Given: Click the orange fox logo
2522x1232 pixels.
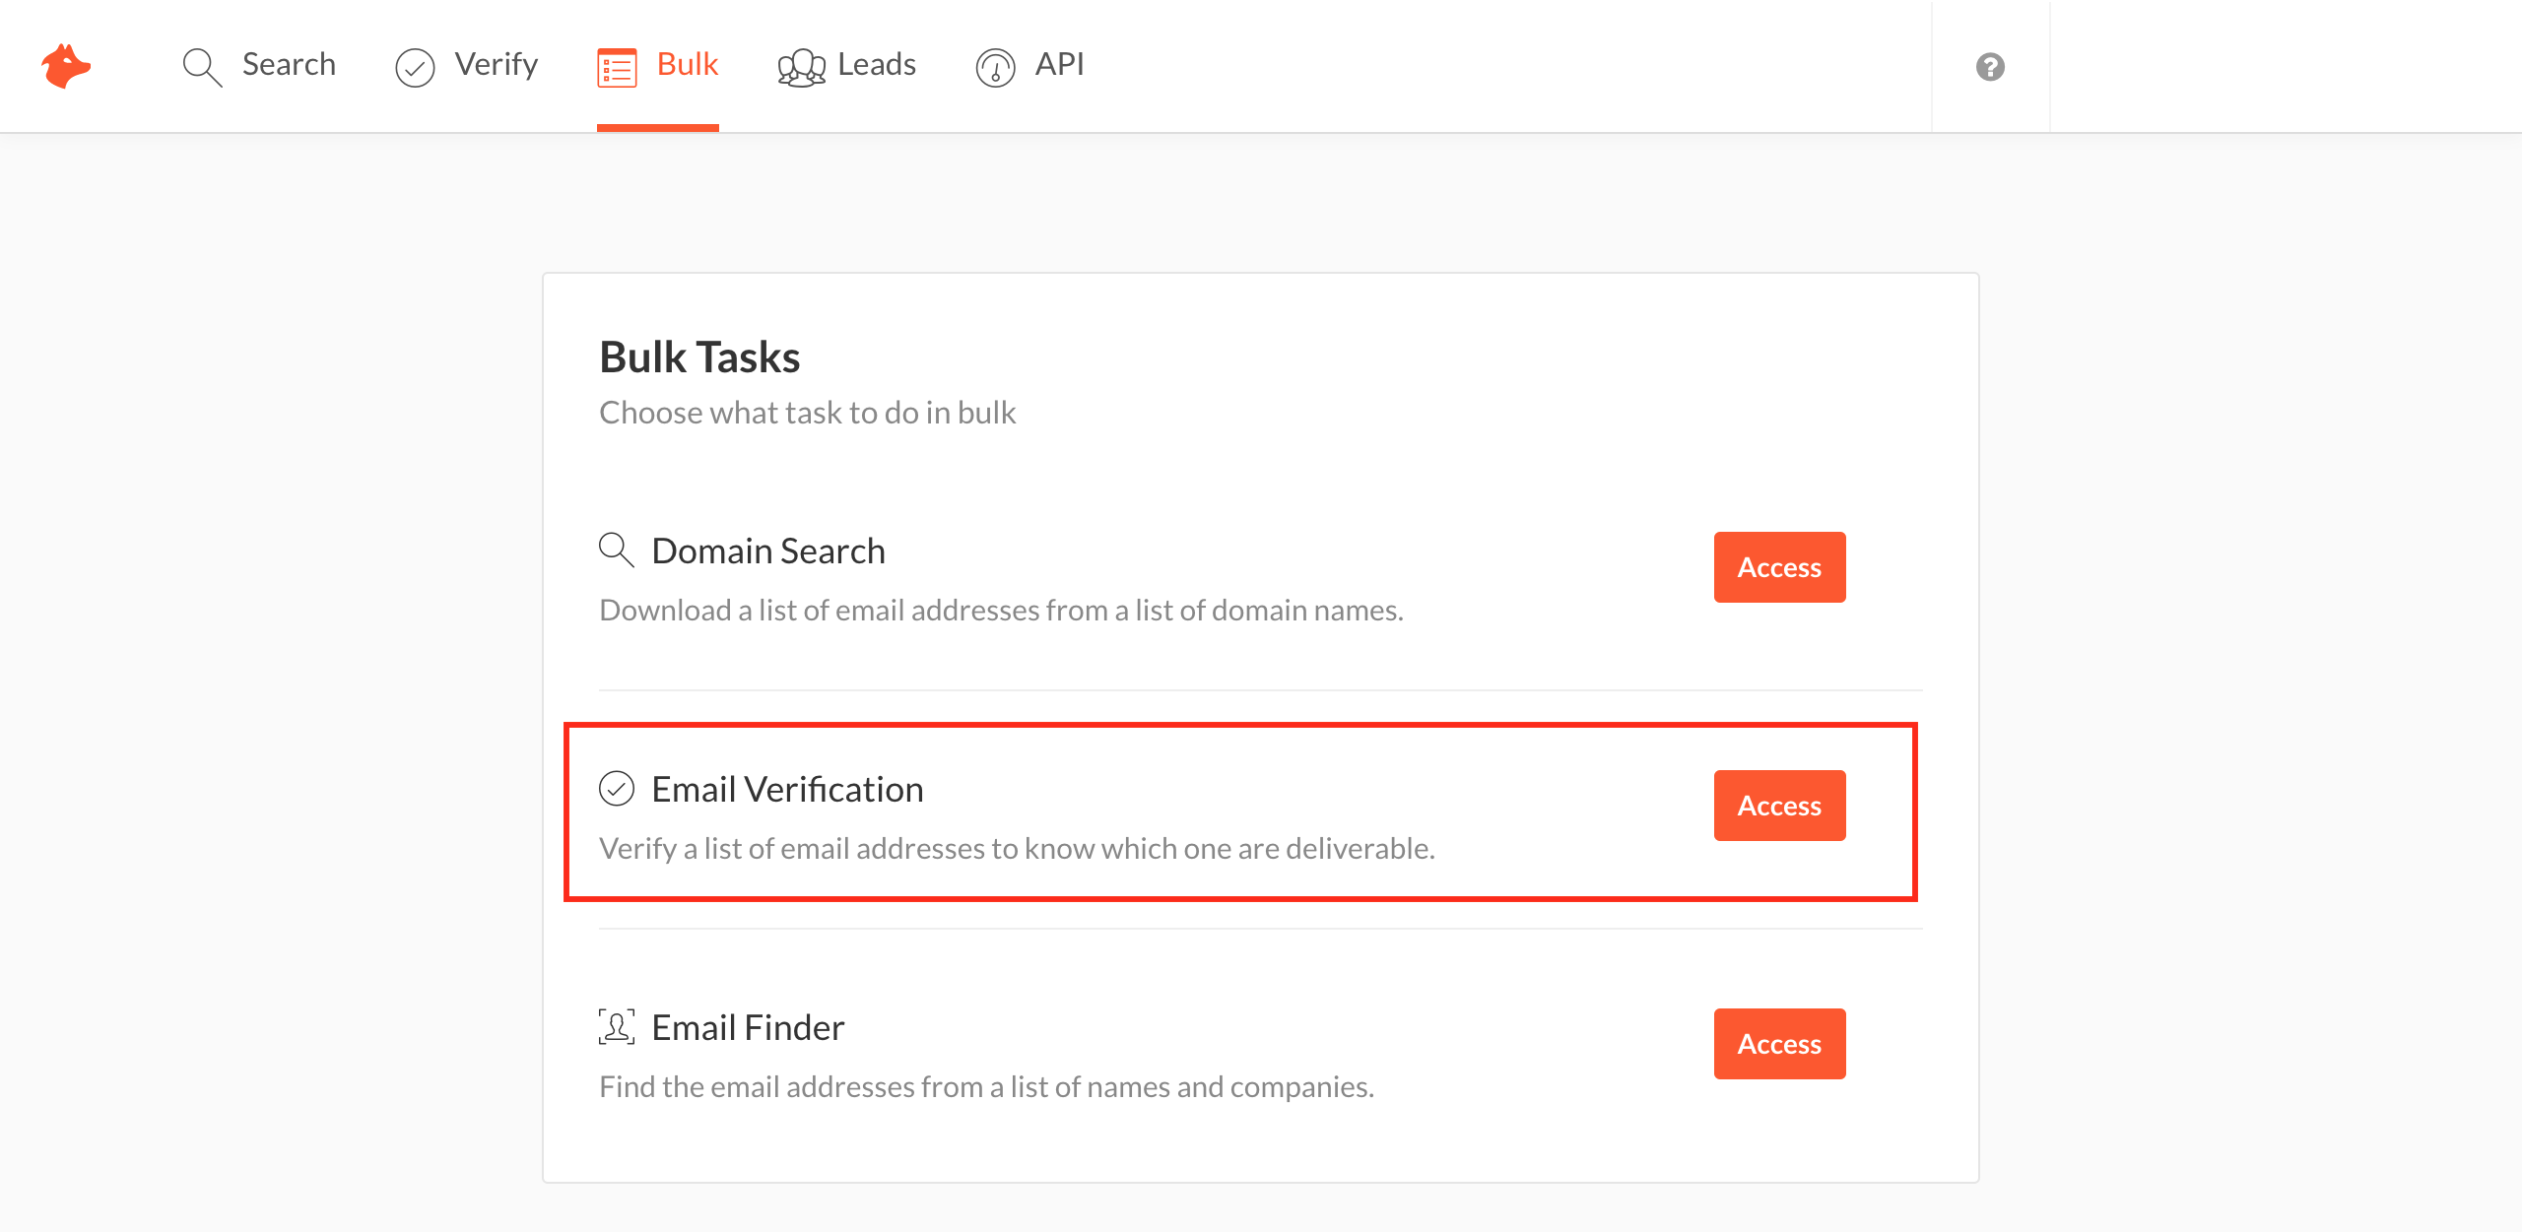Looking at the screenshot, I should [66, 66].
